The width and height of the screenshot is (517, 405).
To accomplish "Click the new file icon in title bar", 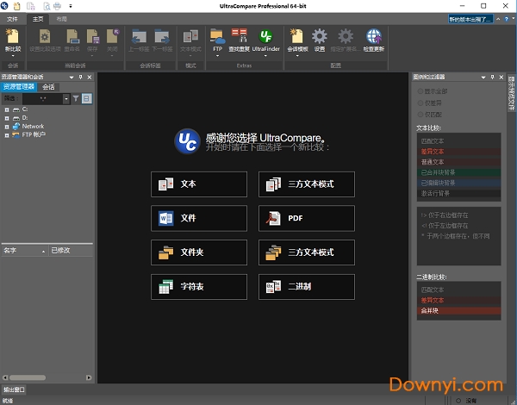I will (16, 6).
